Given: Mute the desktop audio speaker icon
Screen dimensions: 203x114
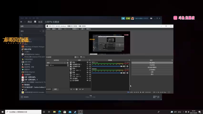Looking at the screenshot, I should pos(124,73).
